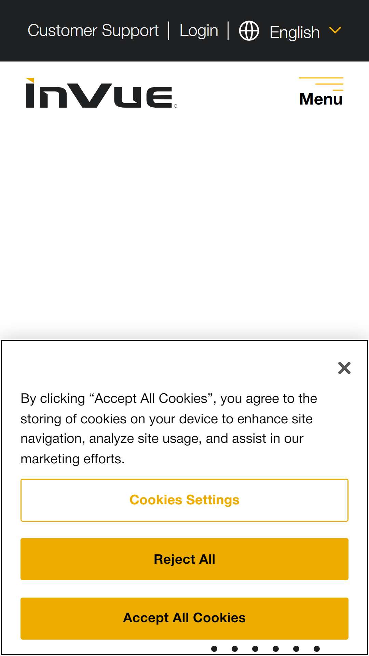Select the third carousel dot
The width and height of the screenshot is (369, 656).
pos(255,649)
